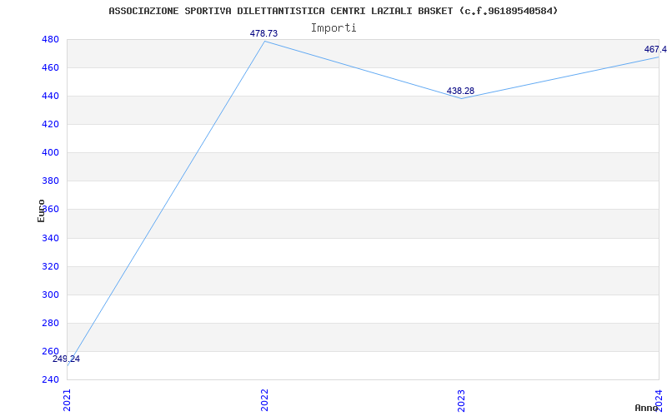Click the 2023 x-axis label

click(x=462, y=400)
